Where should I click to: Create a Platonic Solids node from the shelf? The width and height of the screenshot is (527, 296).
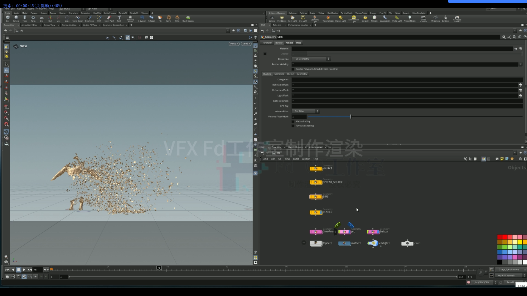click(x=131, y=18)
